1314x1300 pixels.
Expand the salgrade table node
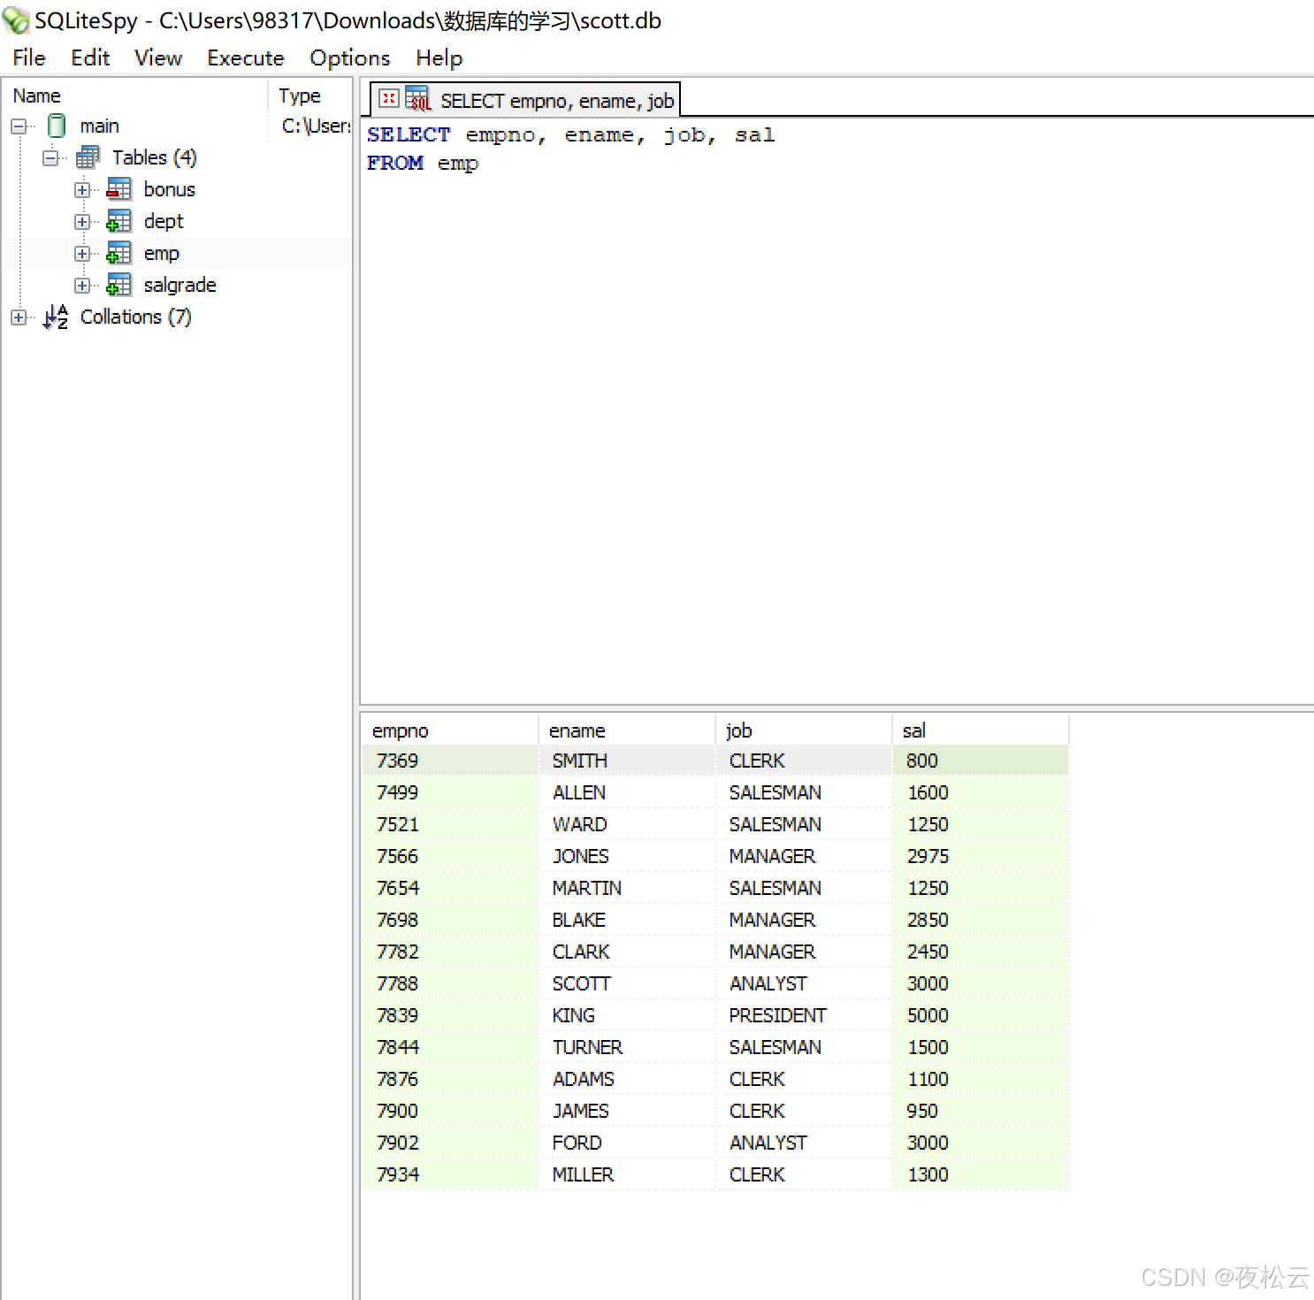tap(82, 284)
